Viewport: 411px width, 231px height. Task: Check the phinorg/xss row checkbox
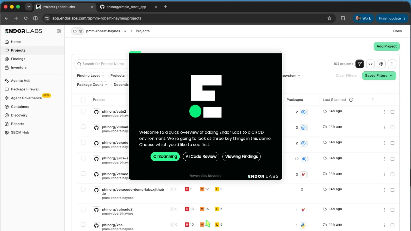83,225
